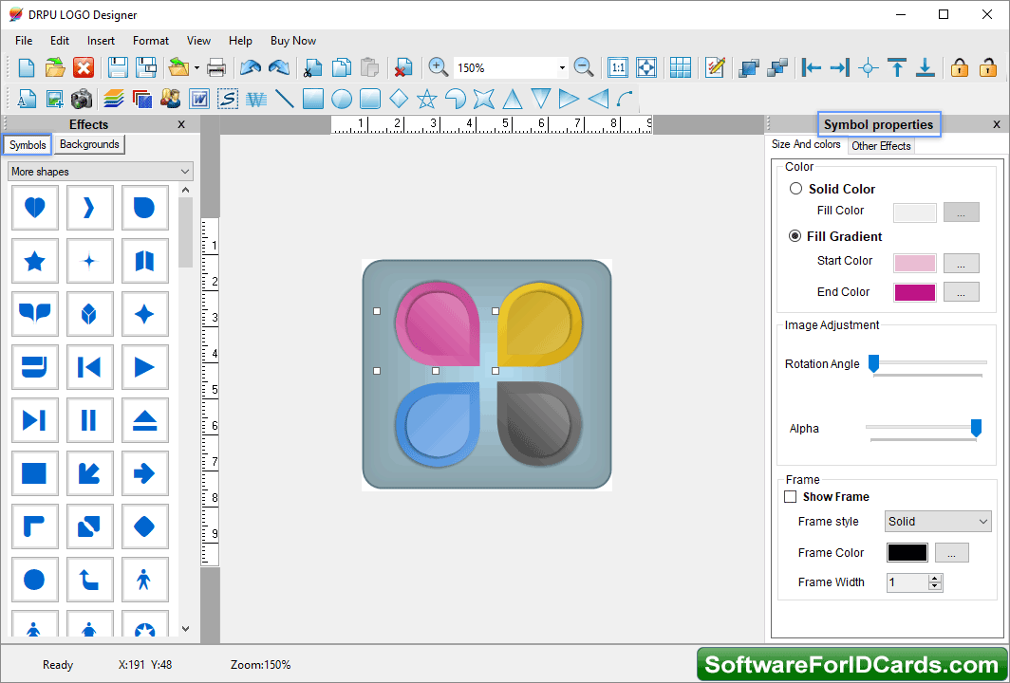Select the Solid Color radio option
This screenshot has width=1010, height=683.
pos(796,189)
